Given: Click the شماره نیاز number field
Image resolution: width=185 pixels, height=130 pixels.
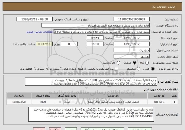Looking at the screenshot, I should (132, 19).
